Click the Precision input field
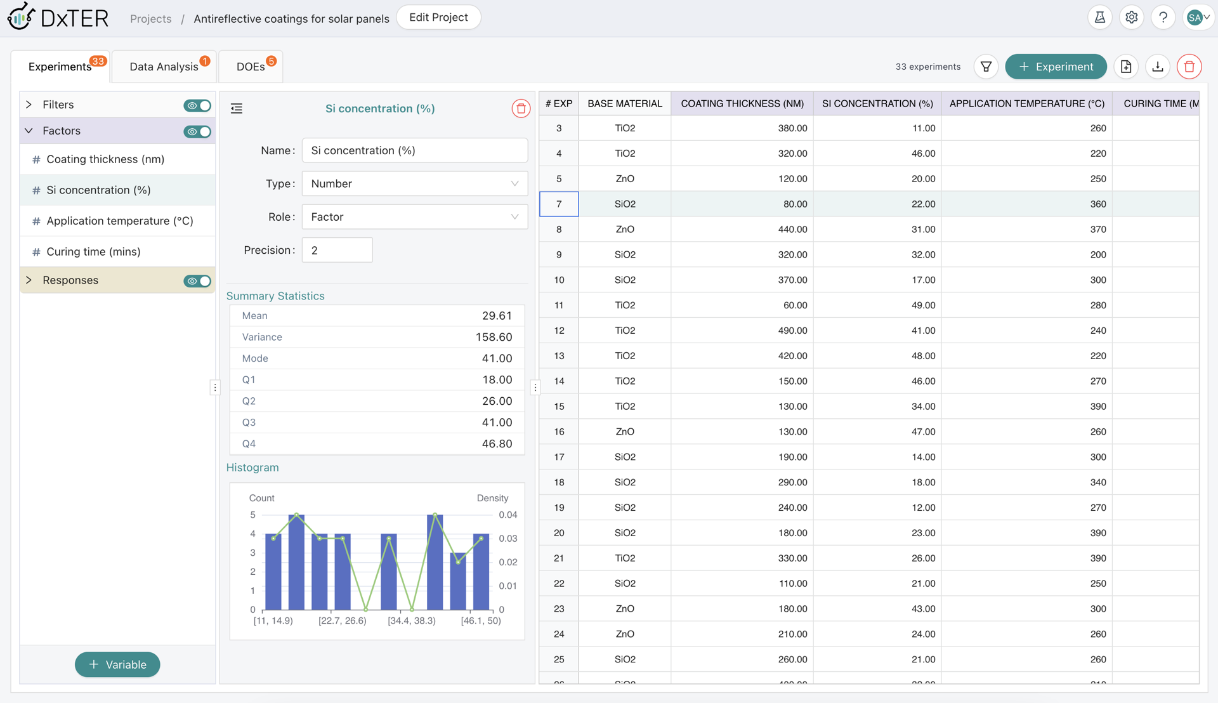Screen dimensions: 1218x703 click(337, 250)
